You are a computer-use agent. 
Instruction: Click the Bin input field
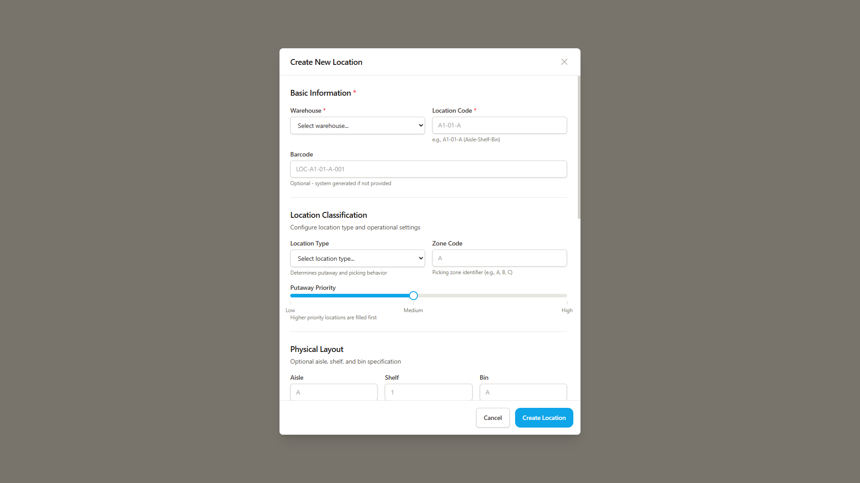tap(523, 392)
